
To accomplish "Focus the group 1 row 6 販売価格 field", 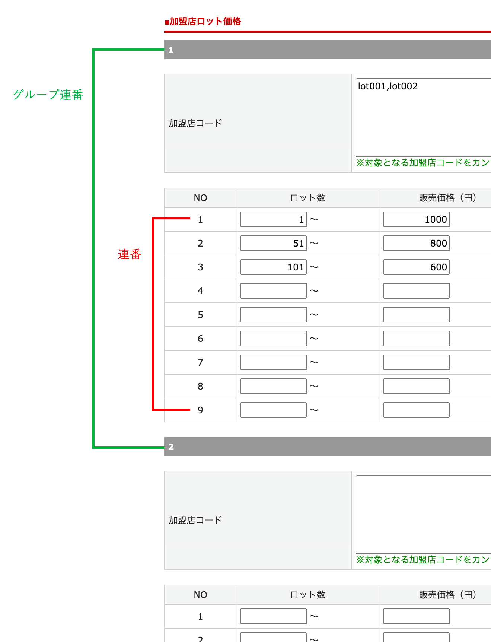I will [x=417, y=339].
